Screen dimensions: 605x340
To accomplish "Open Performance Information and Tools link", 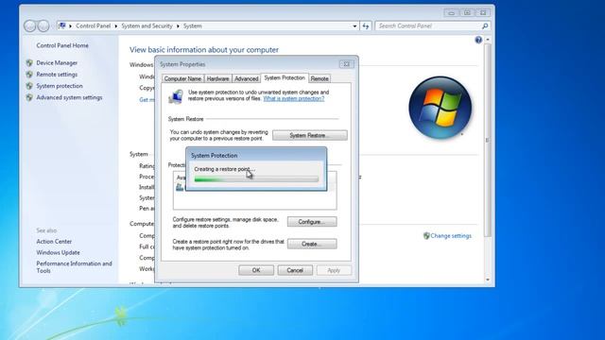I will click(x=74, y=267).
